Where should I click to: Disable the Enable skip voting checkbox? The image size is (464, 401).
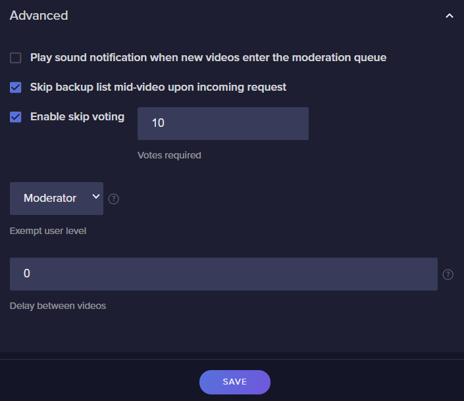click(15, 117)
